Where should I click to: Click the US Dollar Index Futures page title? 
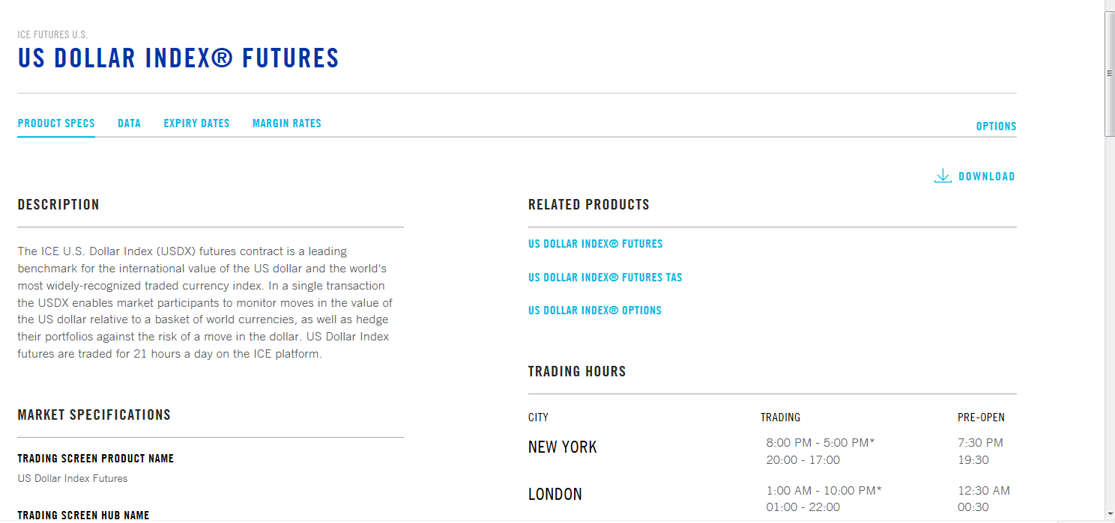click(178, 58)
